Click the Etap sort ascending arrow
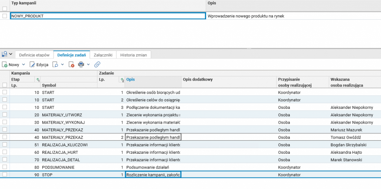Screen dimensions: 381x189 37,80
